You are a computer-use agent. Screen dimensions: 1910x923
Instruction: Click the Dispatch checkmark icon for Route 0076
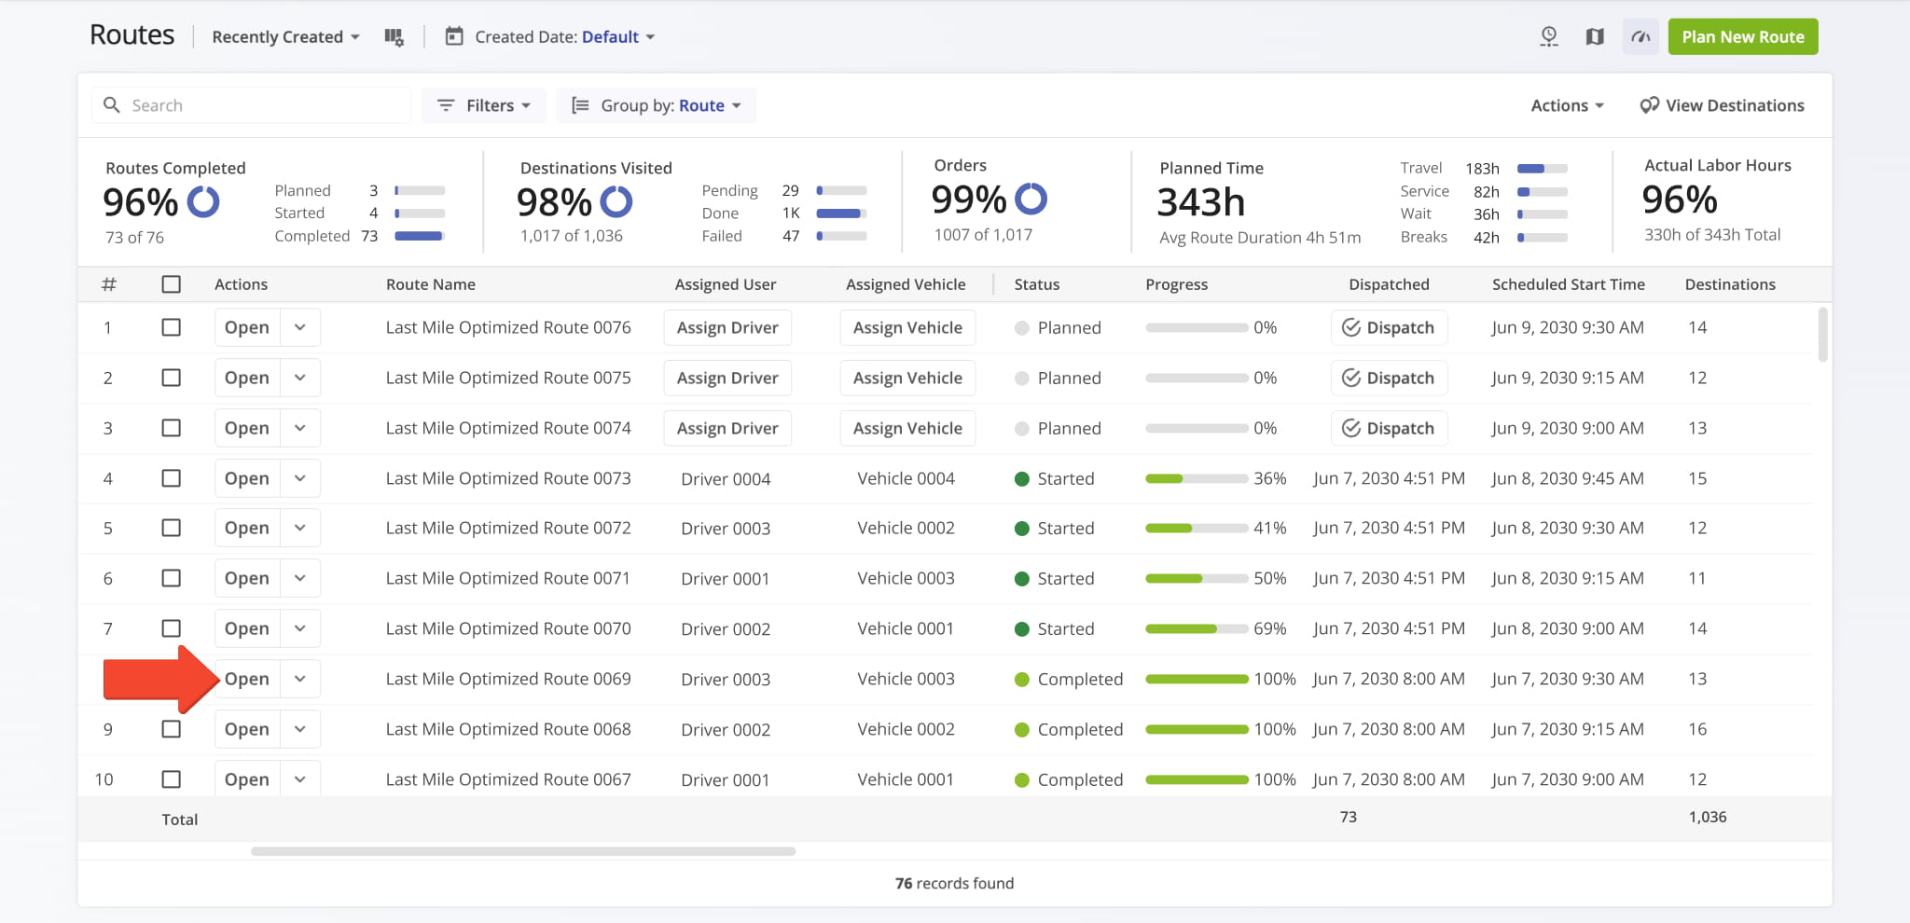click(x=1350, y=327)
